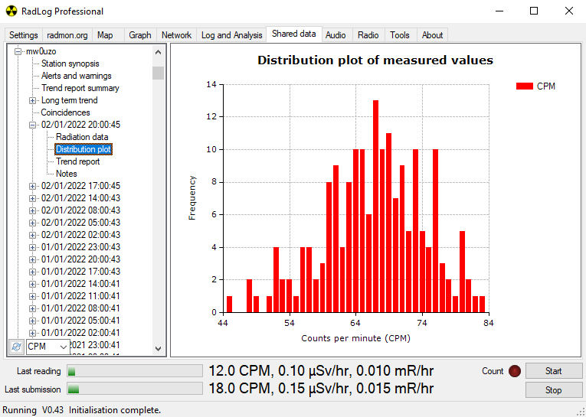Switch to the Settings tab
Viewport: 586px width, 417px height.
point(24,35)
